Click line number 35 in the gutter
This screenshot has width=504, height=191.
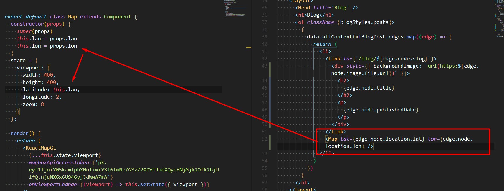click(x=264, y=8)
